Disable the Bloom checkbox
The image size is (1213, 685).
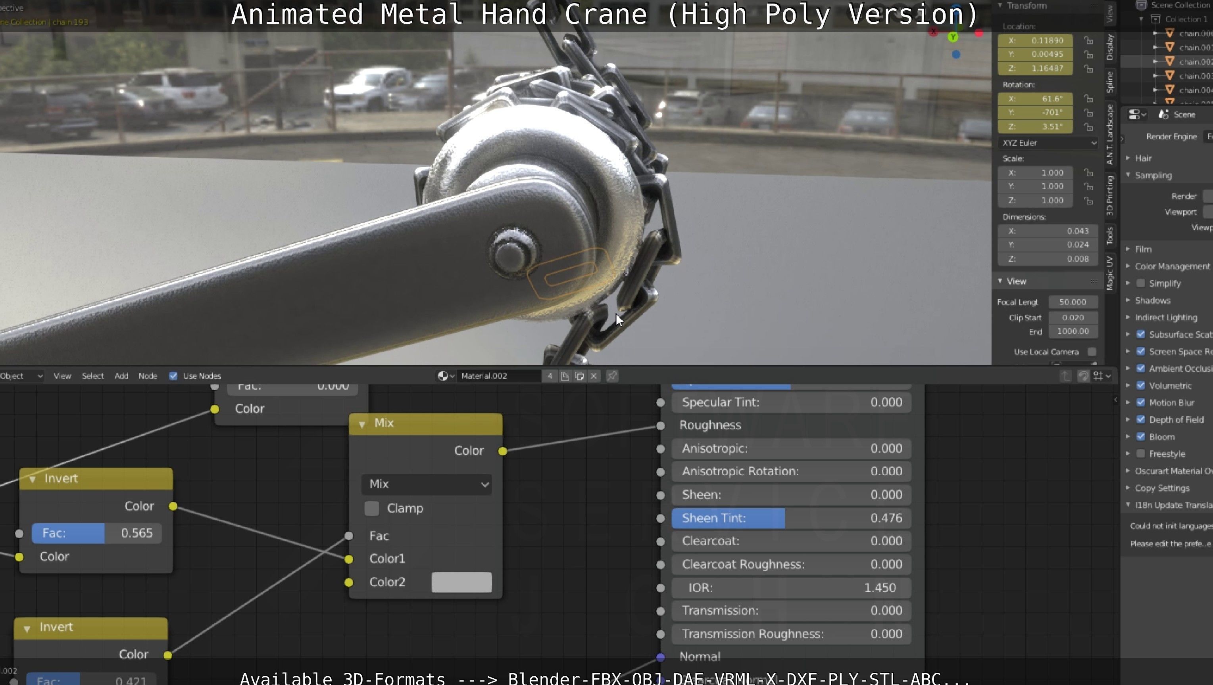[1140, 436]
